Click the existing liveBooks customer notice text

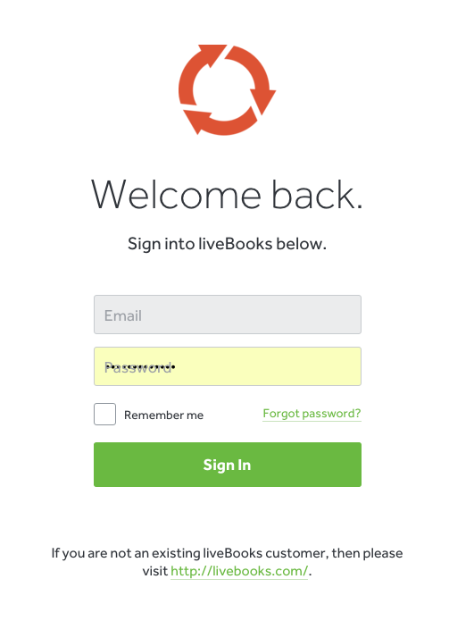[x=227, y=562]
